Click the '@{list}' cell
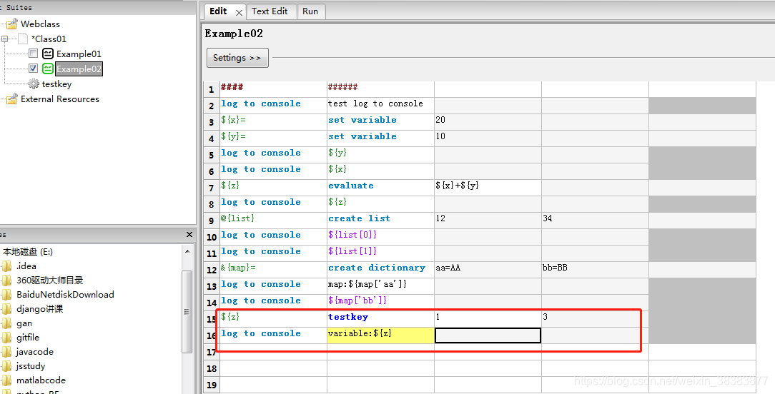The width and height of the screenshot is (775, 394). point(273,221)
